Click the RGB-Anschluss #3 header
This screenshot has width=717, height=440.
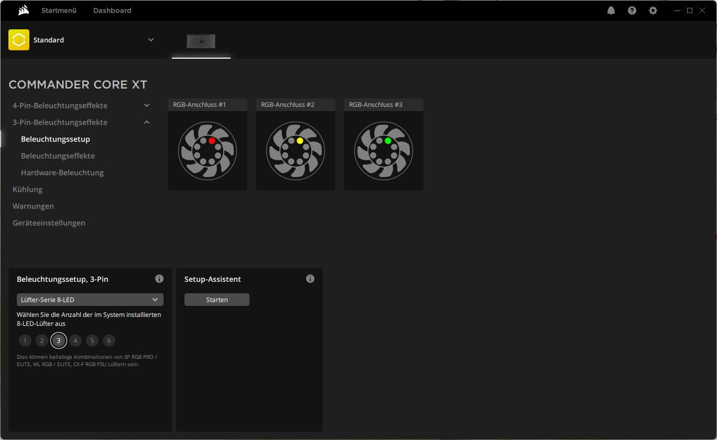[x=384, y=105]
